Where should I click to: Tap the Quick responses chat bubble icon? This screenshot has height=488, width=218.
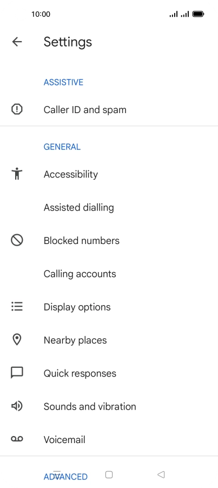tap(17, 373)
